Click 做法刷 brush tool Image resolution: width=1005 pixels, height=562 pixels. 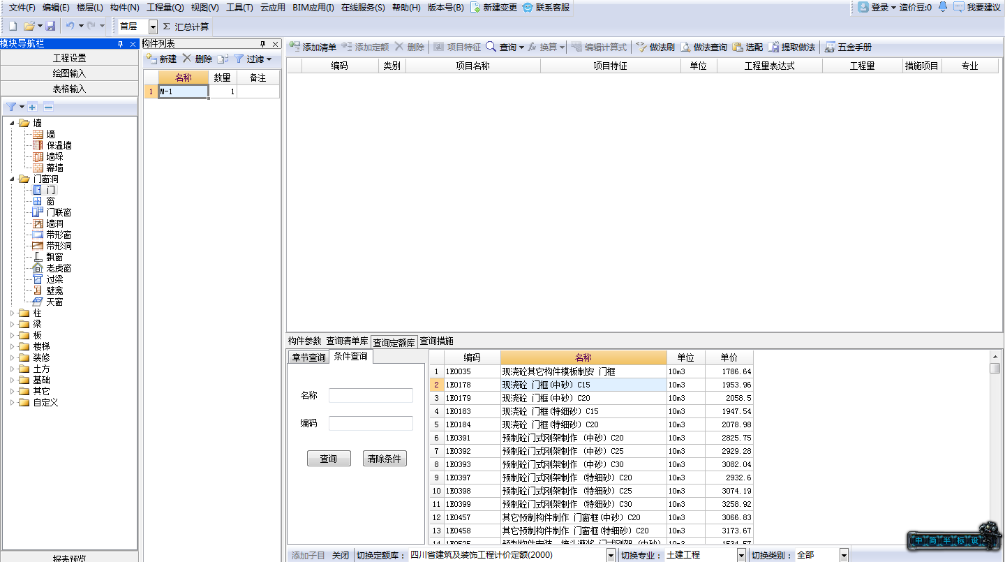click(x=655, y=47)
